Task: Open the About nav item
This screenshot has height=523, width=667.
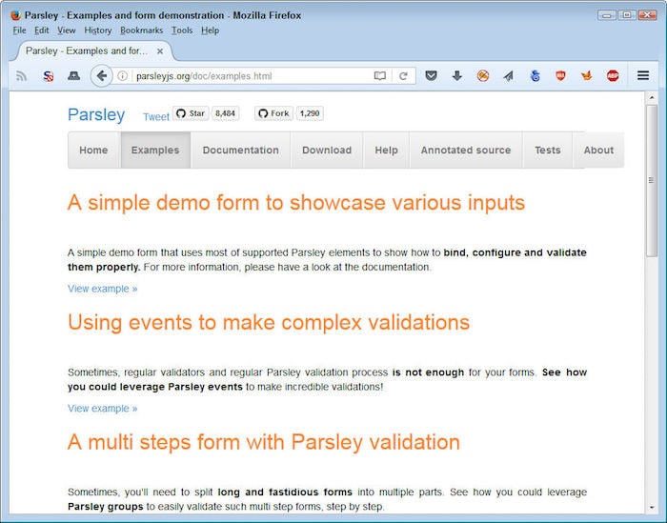Action: pos(598,151)
